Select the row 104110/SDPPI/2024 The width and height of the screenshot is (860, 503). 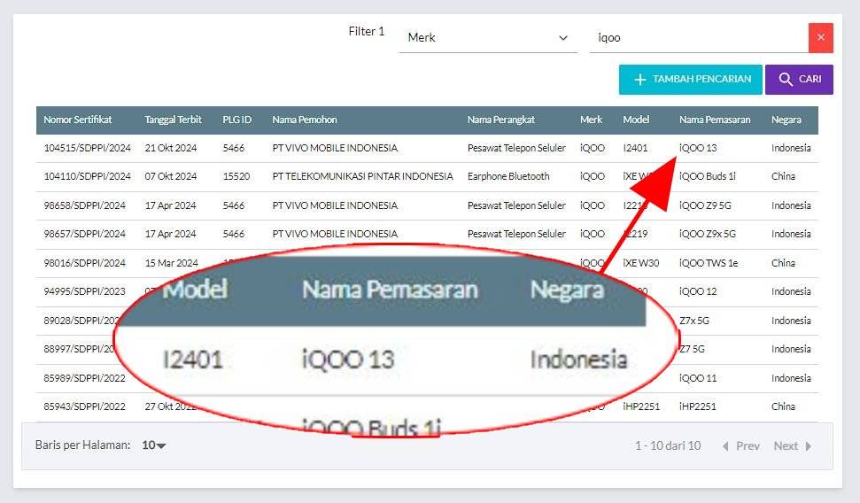(x=87, y=176)
